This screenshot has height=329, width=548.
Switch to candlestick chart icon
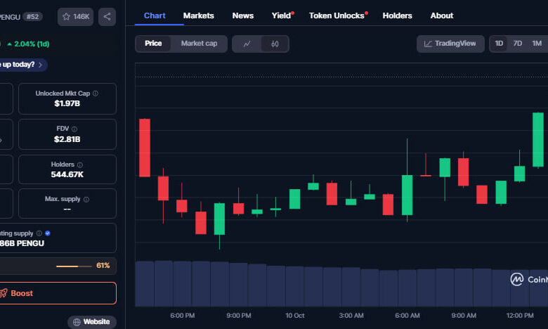point(275,44)
